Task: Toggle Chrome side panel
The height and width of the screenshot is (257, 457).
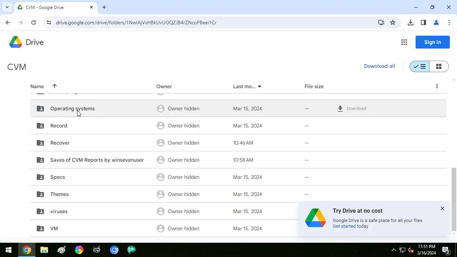Action: pos(423,22)
